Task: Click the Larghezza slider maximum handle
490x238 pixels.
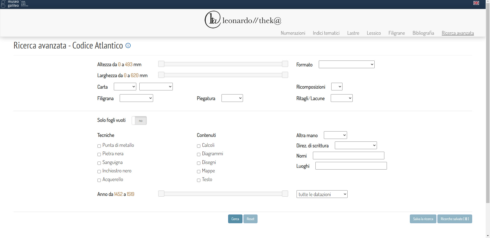Action: tap(285, 75)
